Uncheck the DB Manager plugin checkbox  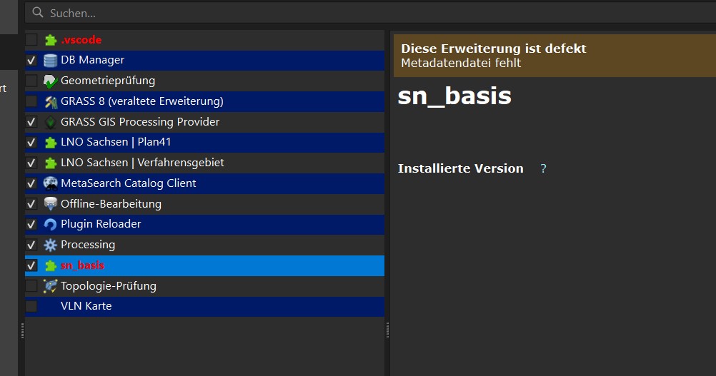31,61
